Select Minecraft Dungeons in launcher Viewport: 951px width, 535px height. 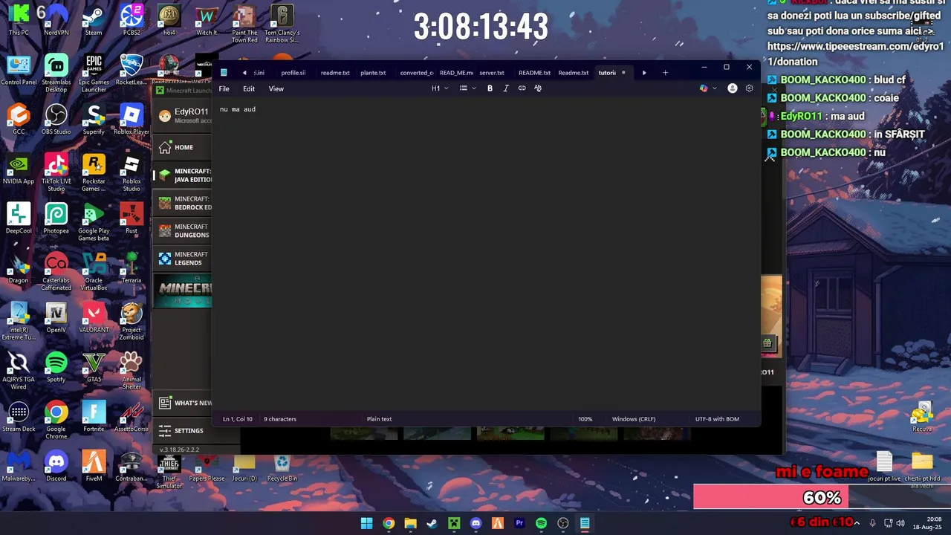[x=184, y=231]
